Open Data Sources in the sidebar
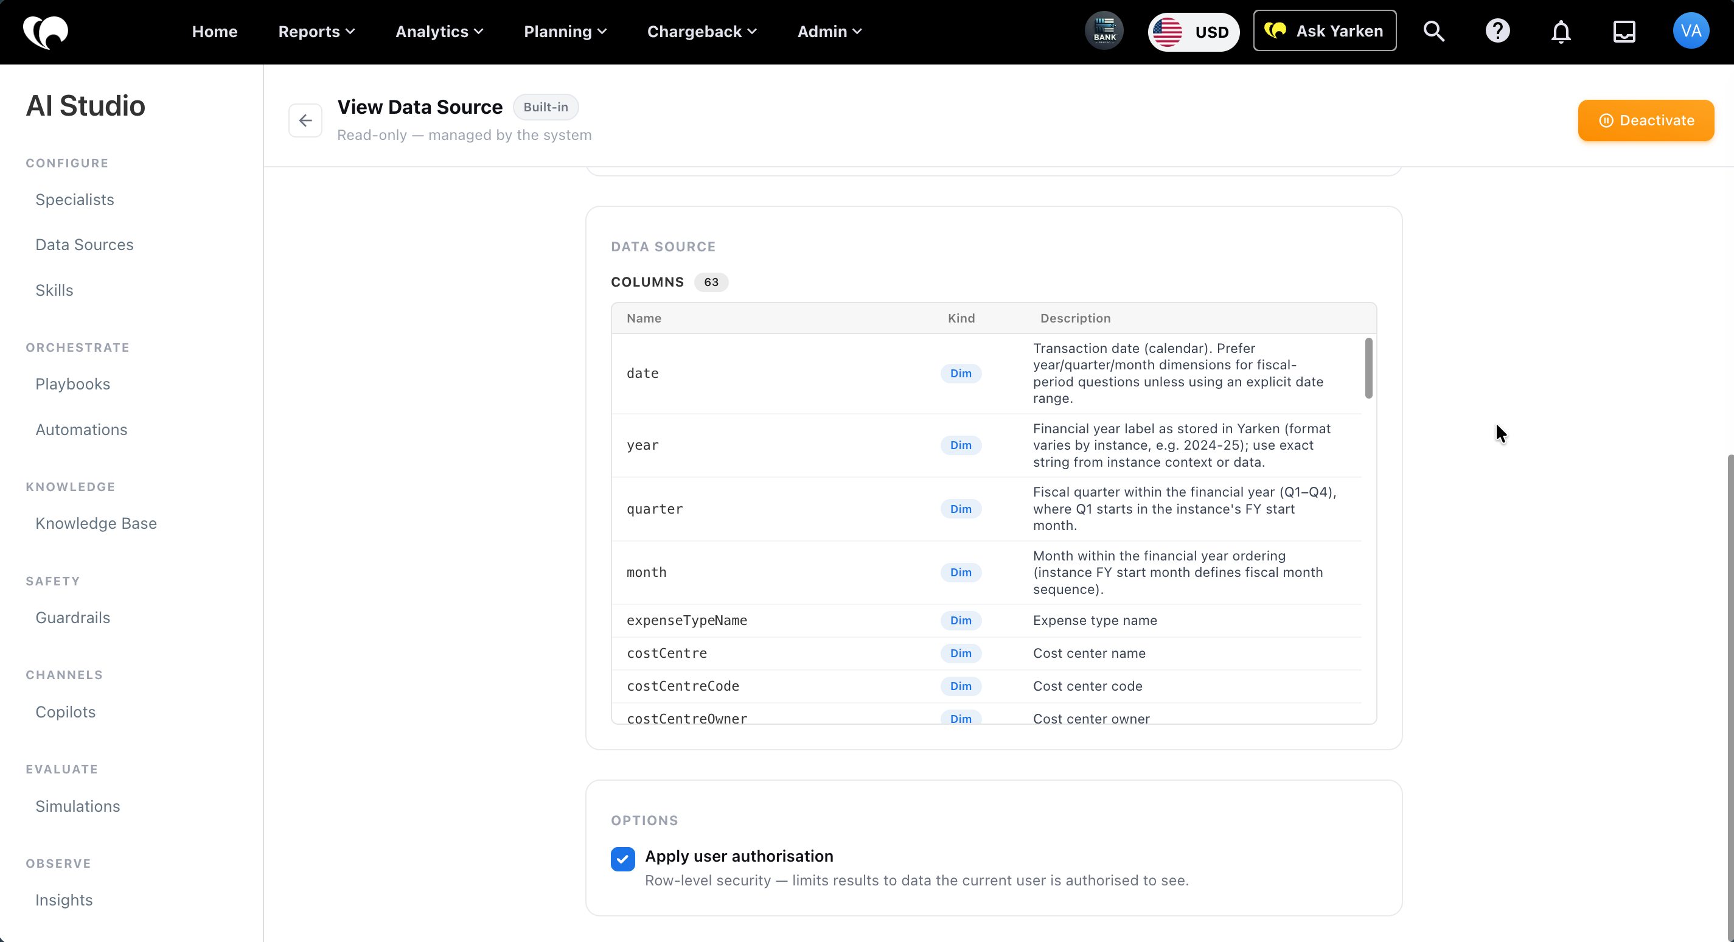 tap(85, 245)
